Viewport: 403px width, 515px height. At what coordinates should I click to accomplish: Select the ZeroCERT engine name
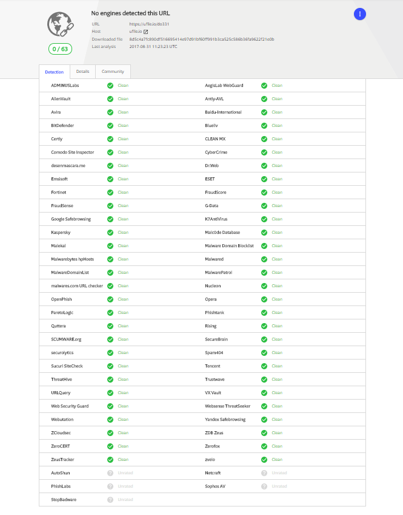point(60,446)
